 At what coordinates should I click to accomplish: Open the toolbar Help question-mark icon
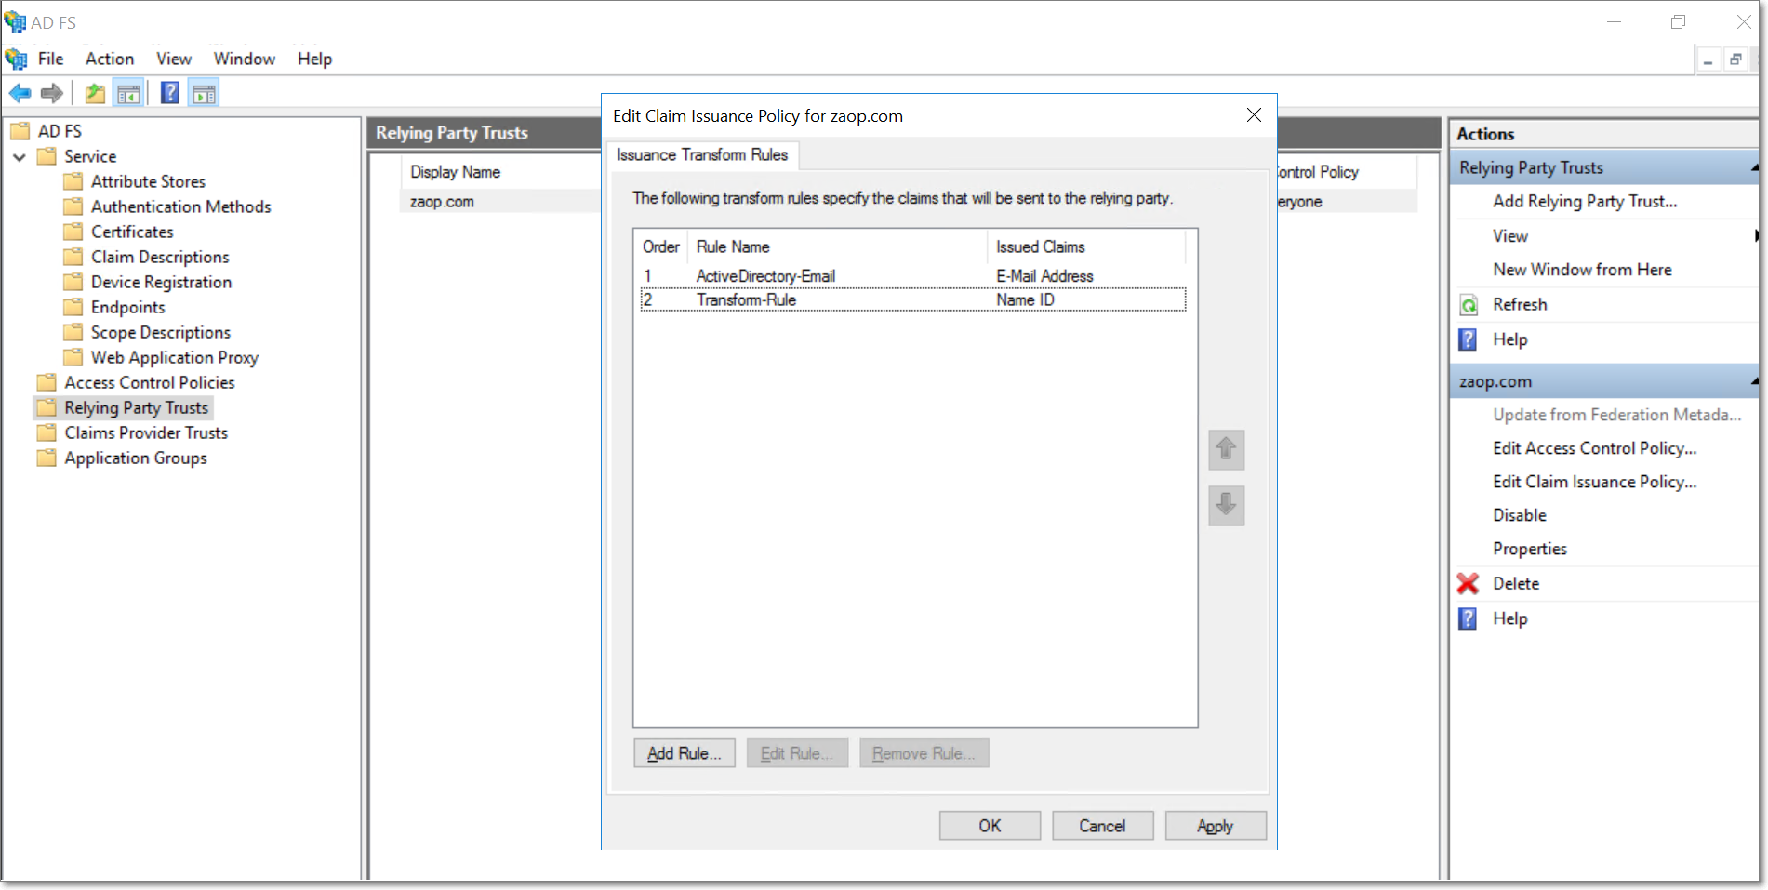pos(170,93)
